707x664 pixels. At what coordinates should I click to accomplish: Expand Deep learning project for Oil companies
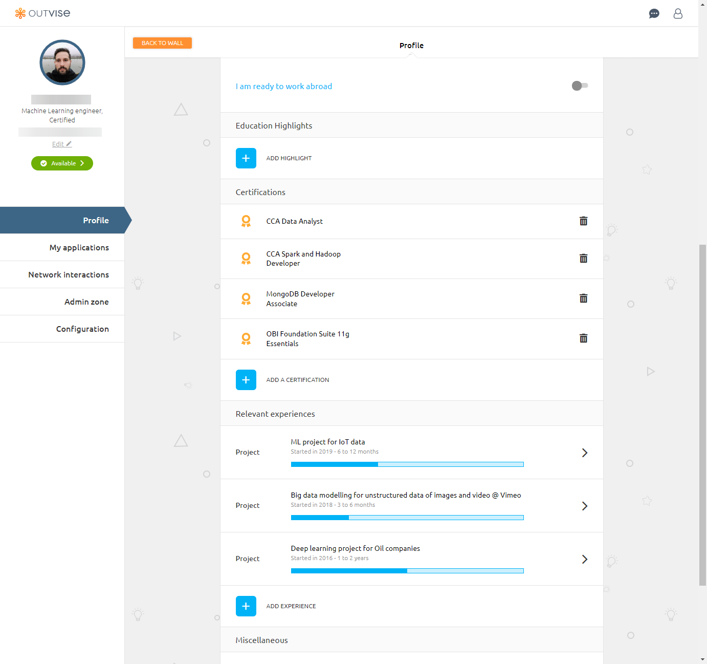coord(584,559)
